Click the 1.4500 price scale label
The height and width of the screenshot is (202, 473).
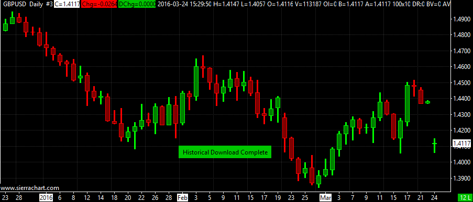[x=462, y=82]
